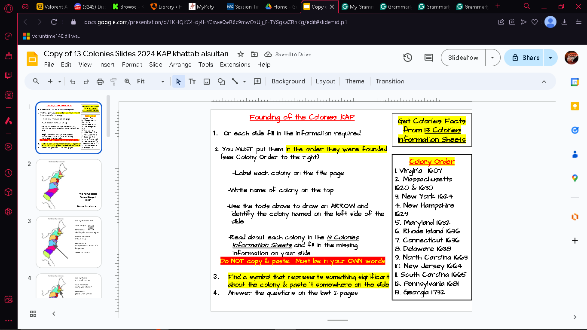Click the filmstrip vertical scrollbar

(x=108, y=116)
